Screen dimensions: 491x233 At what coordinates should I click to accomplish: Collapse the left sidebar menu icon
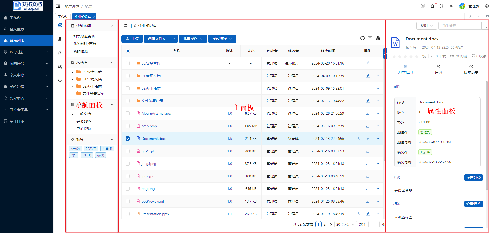58,6
